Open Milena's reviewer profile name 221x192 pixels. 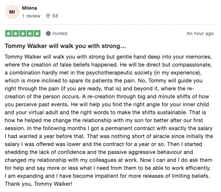(29, 8)
